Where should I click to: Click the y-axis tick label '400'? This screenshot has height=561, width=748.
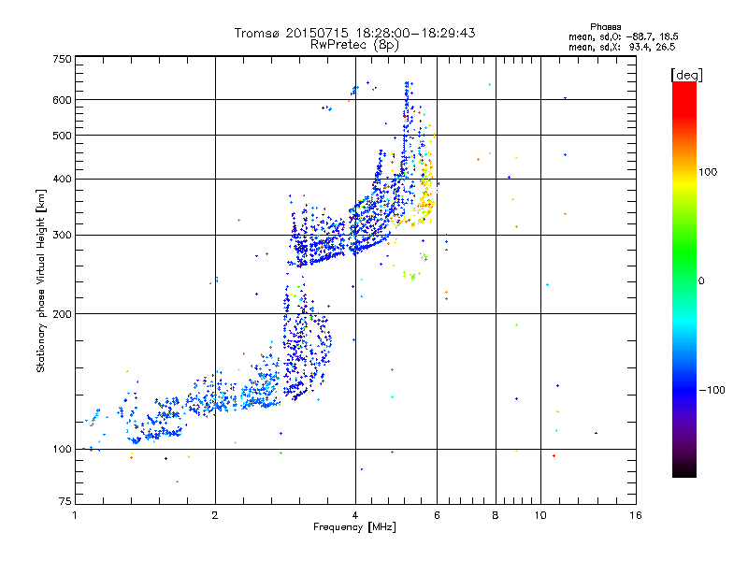pos(62,180)
